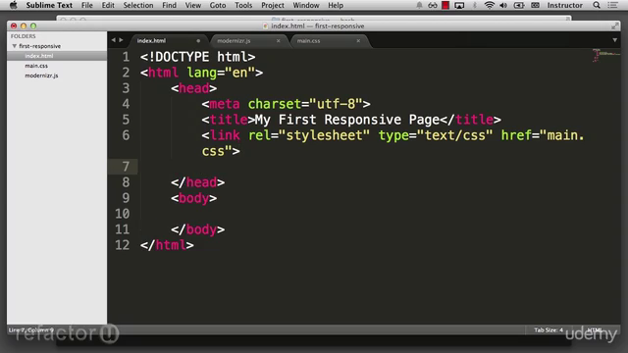Click the charset="utf-8" meta attribute

tap(305, 104)
